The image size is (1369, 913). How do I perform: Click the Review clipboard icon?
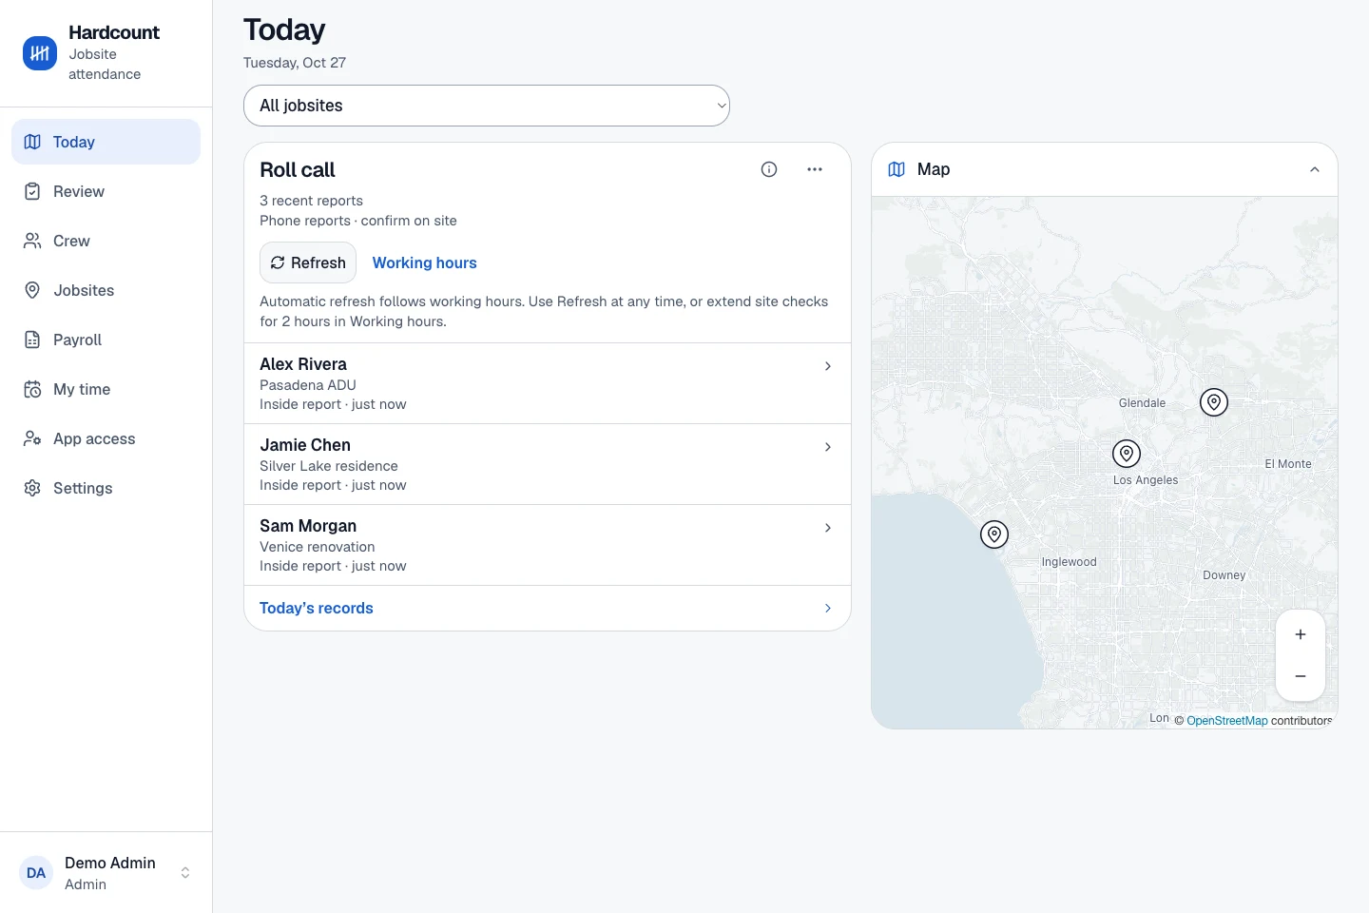(x=32, y=191)
